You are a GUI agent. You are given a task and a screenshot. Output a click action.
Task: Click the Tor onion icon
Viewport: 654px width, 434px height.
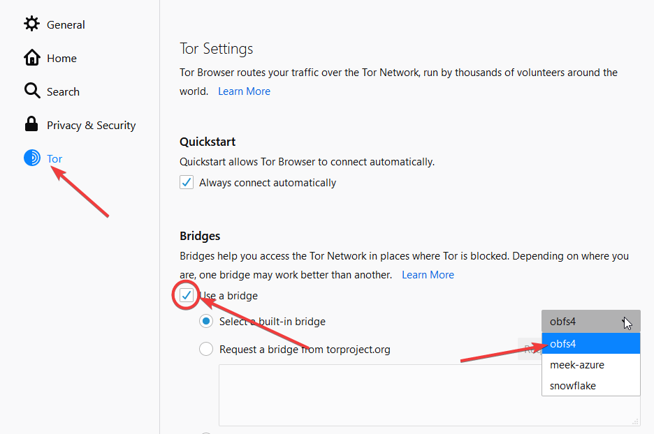[31, 158]
